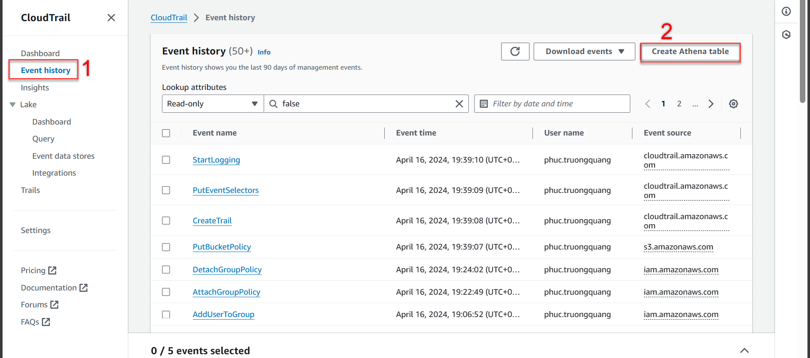
Task: Close the CloudTrail navigation sidebar
Action: [111, 18]
